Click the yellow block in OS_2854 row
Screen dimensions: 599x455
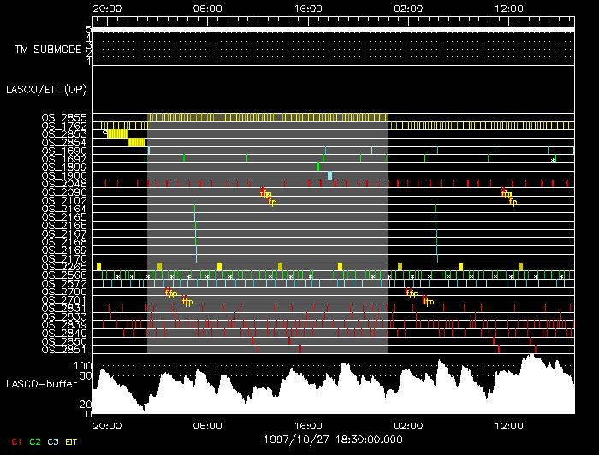136,142
